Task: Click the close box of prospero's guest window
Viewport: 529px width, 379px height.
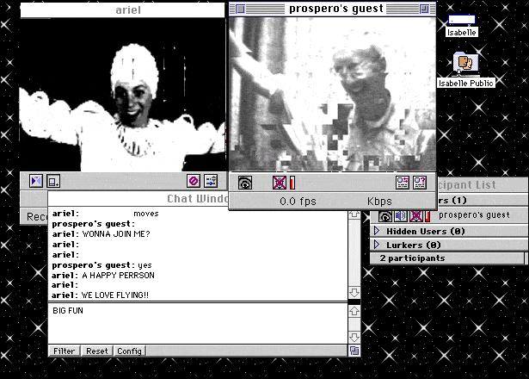Action: 240,9
